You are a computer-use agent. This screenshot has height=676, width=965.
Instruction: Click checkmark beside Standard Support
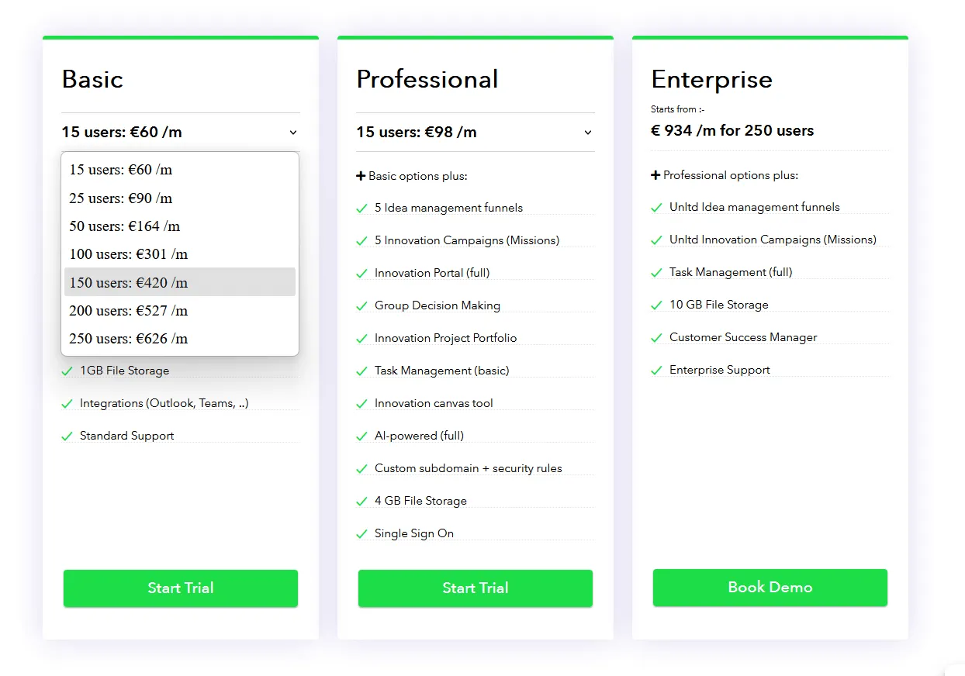pyautogui.click(x=67, y=436)
